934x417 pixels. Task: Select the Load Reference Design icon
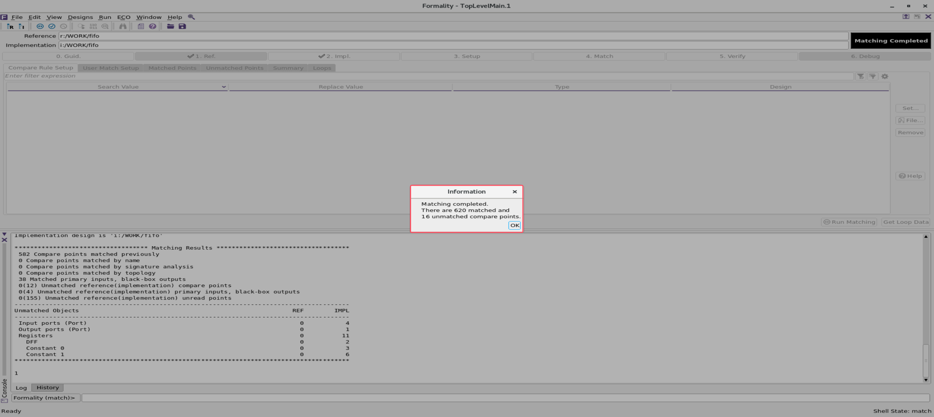pyautogui.click(x=10, y=26)
